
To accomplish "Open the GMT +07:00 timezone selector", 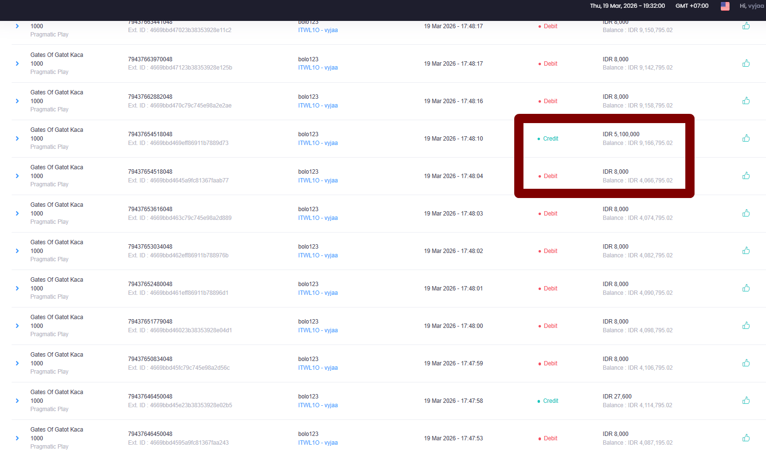I will 692,6.
